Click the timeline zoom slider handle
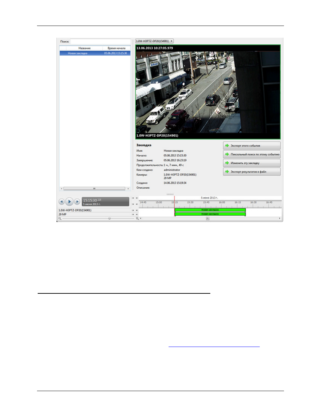Screen dimensions: 321x416 pos(109,219)
